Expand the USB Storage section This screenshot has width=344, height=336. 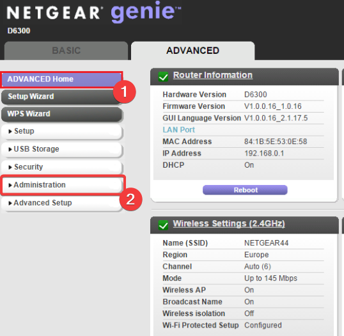[61, 149]
